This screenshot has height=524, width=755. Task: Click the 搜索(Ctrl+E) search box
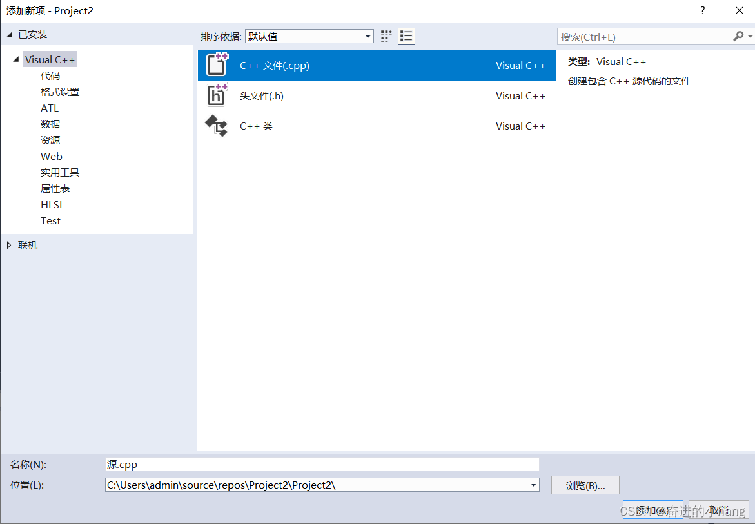point(645,37)
